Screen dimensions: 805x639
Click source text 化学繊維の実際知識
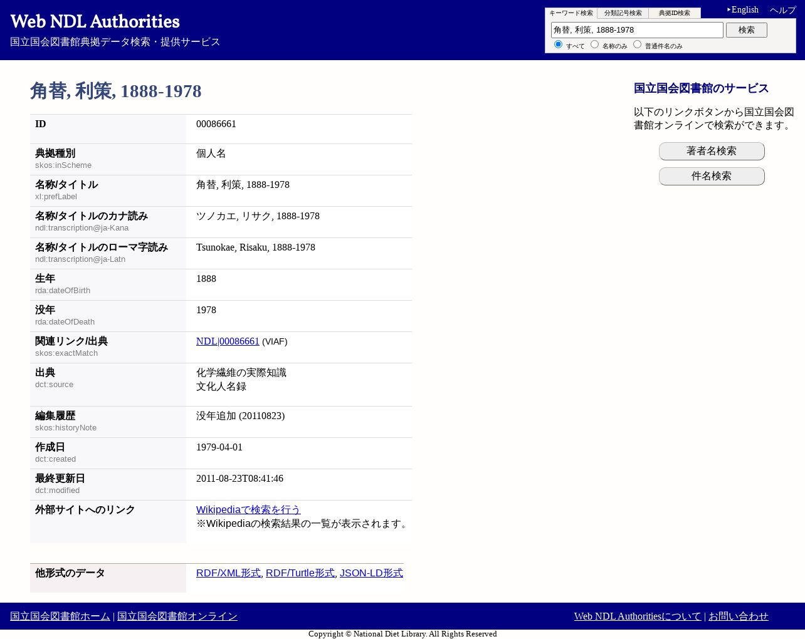[241, 373]
